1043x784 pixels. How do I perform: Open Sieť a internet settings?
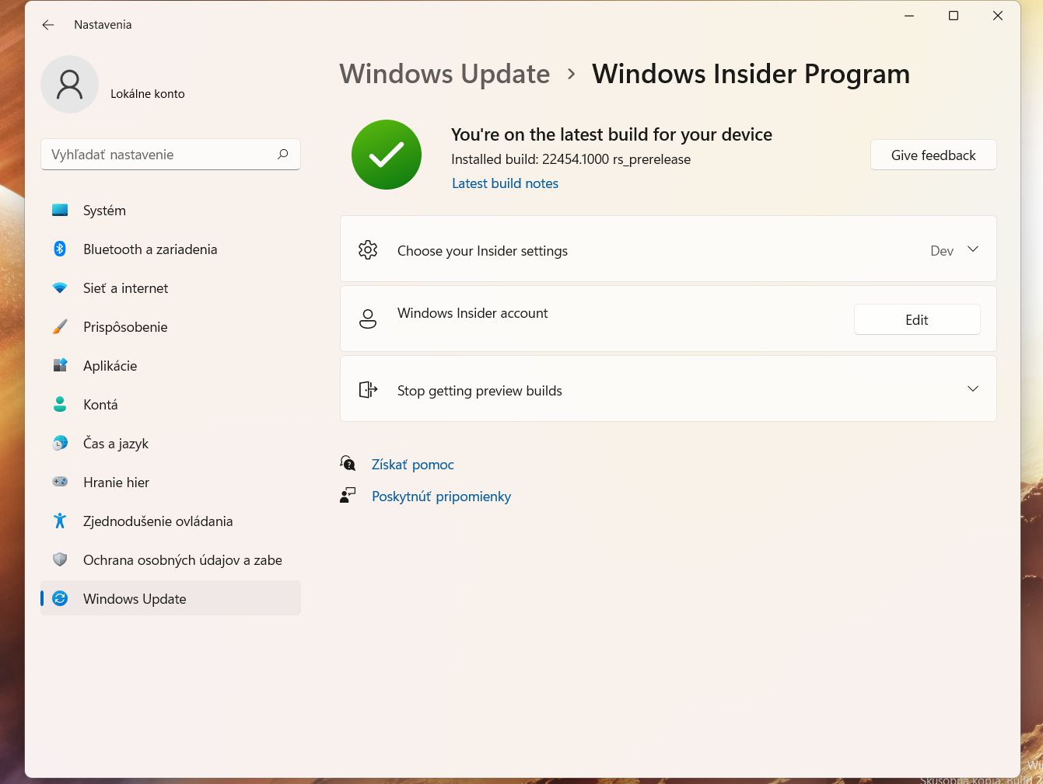[170, 287]
